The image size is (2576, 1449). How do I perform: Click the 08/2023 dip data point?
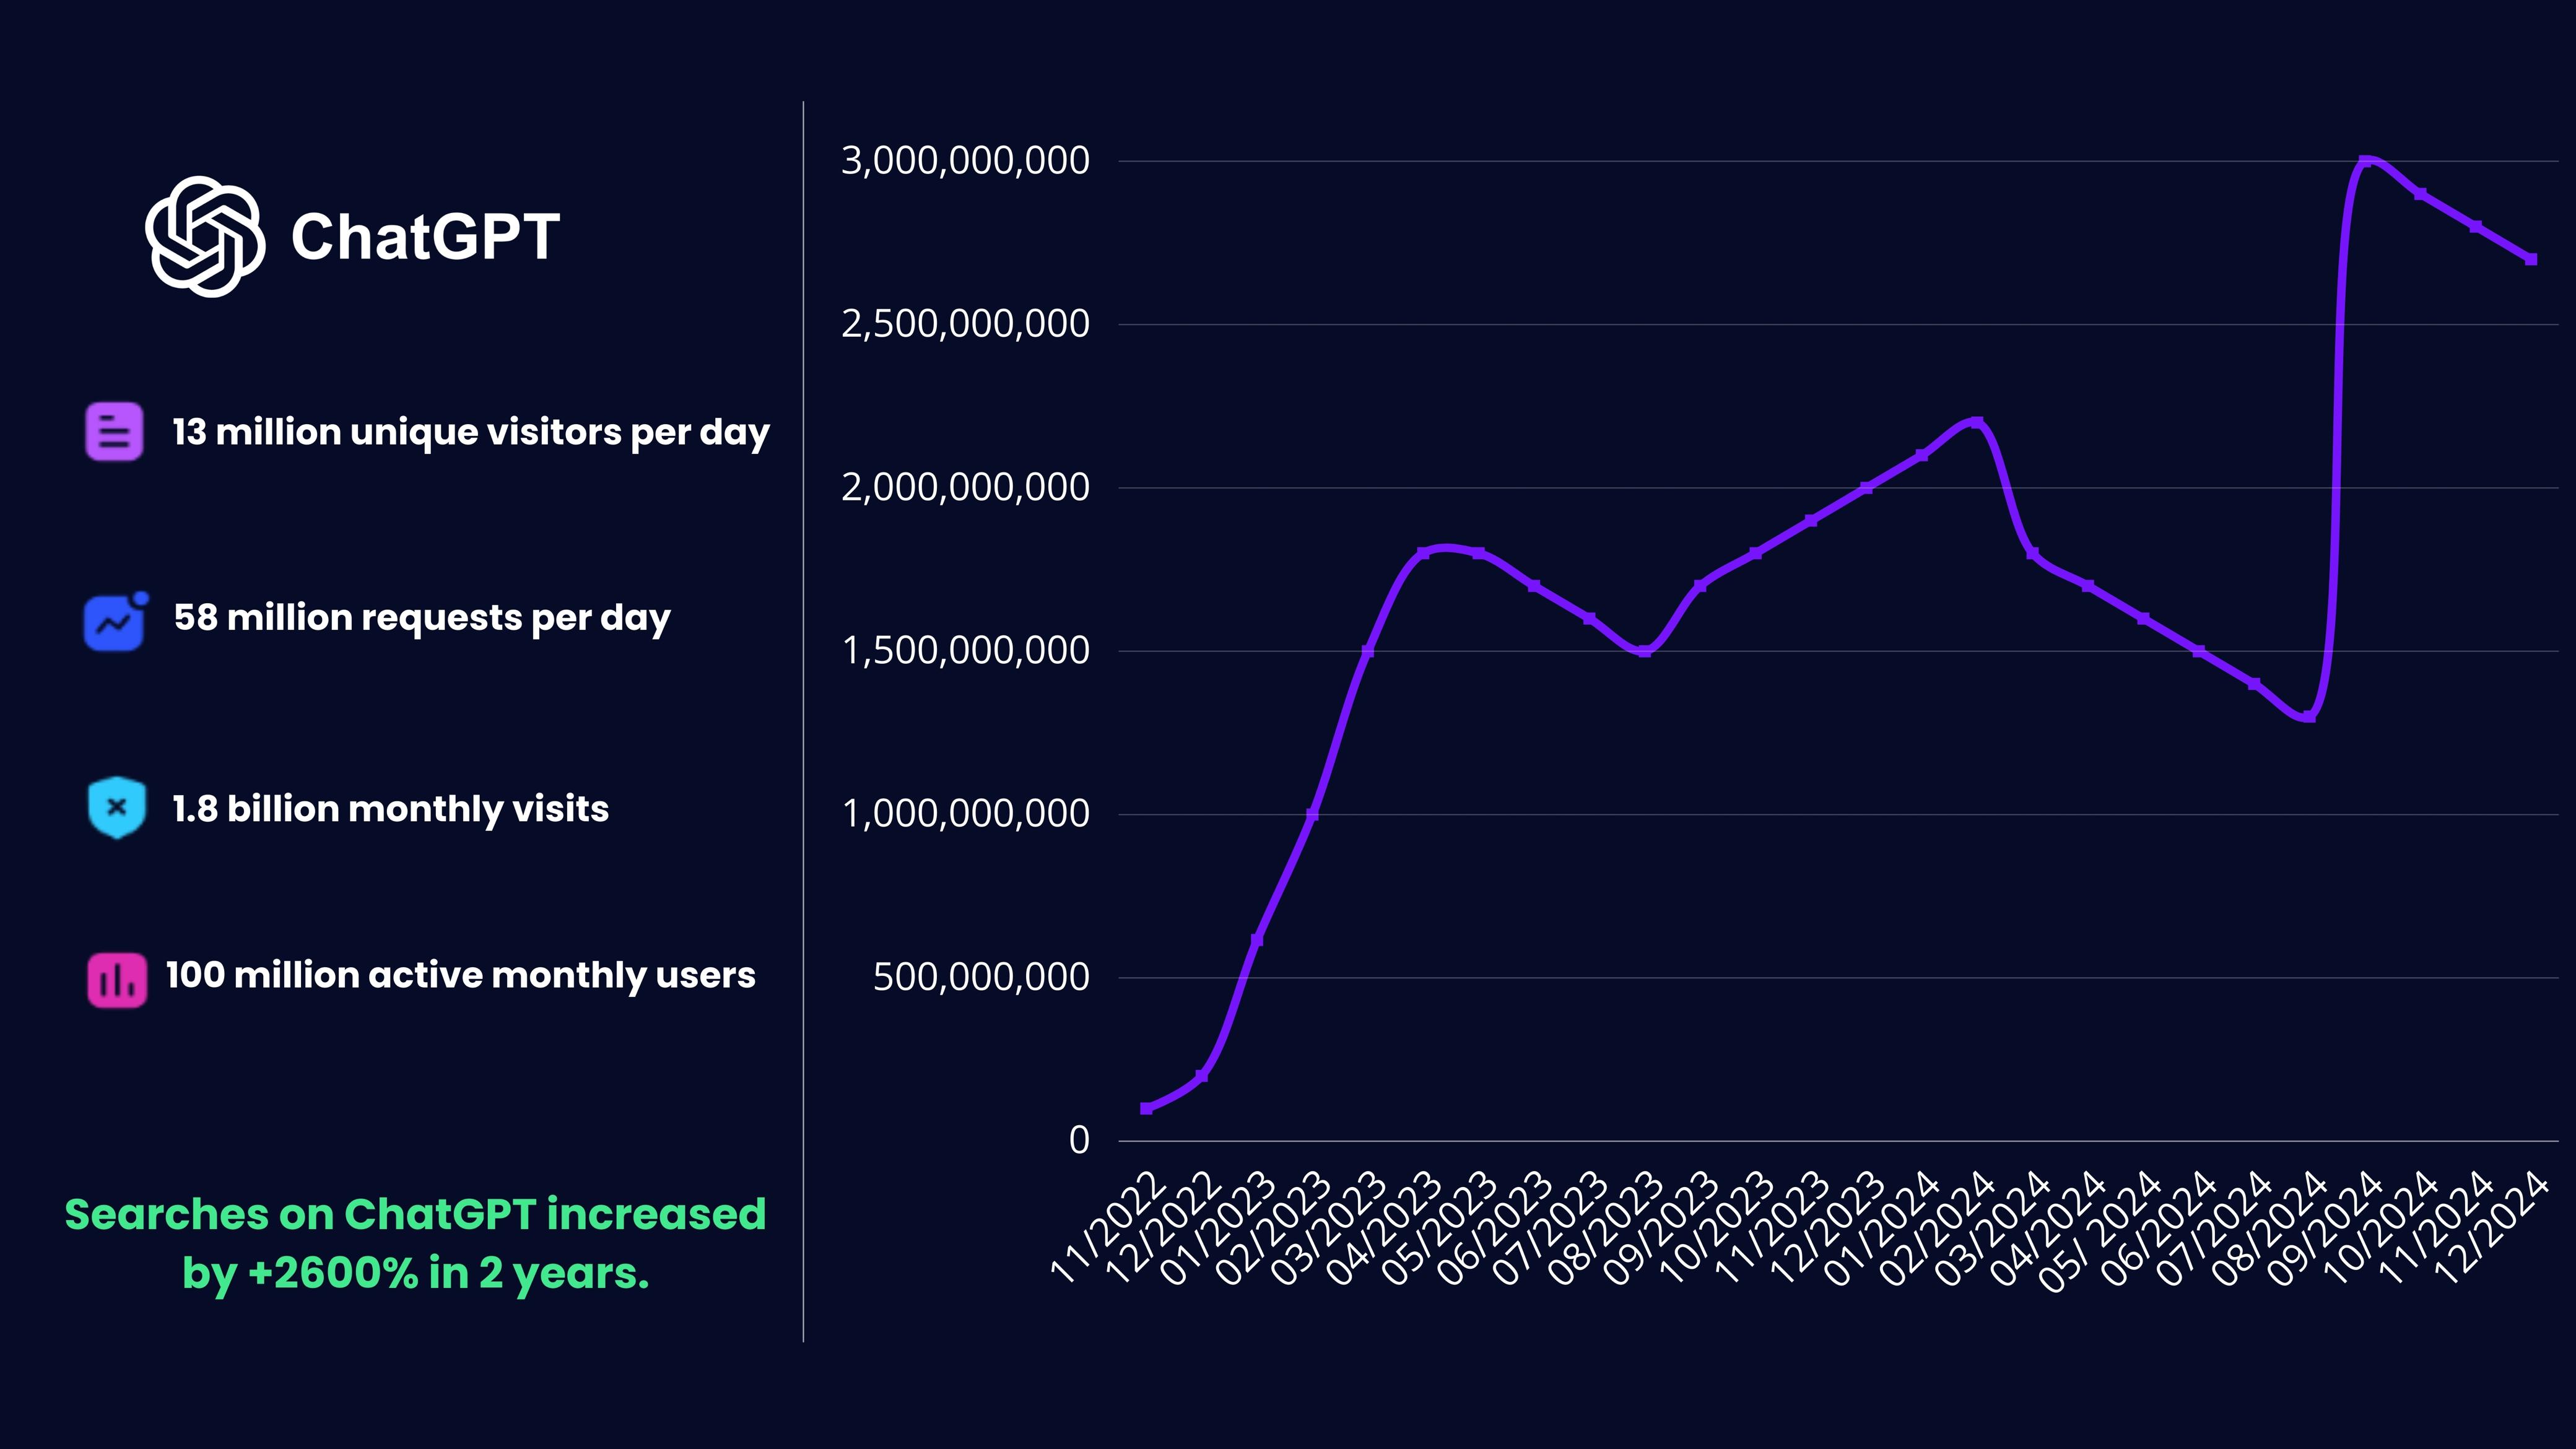tap(1645, 651)
